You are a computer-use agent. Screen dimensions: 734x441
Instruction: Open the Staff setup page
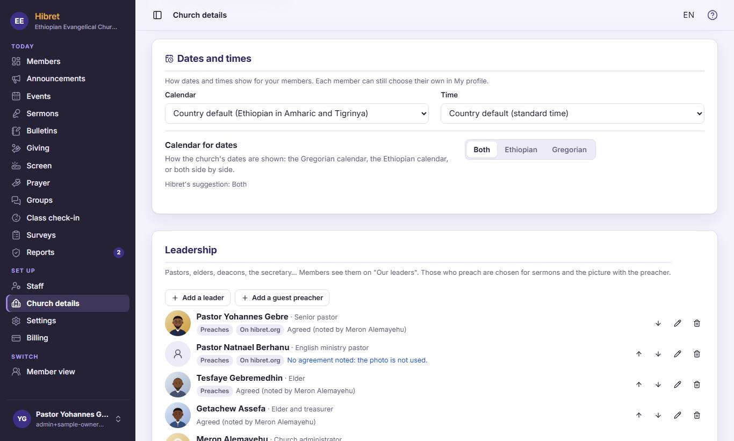click(x=68, y=286)
